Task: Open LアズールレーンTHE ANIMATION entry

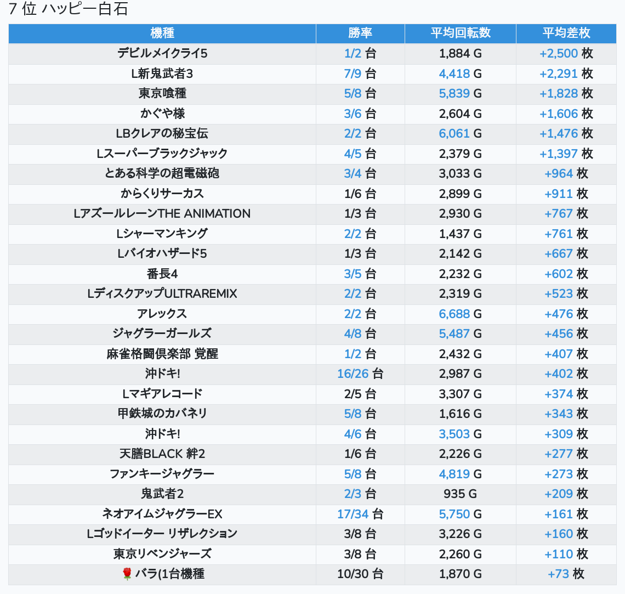Action: tap(162, 213)
